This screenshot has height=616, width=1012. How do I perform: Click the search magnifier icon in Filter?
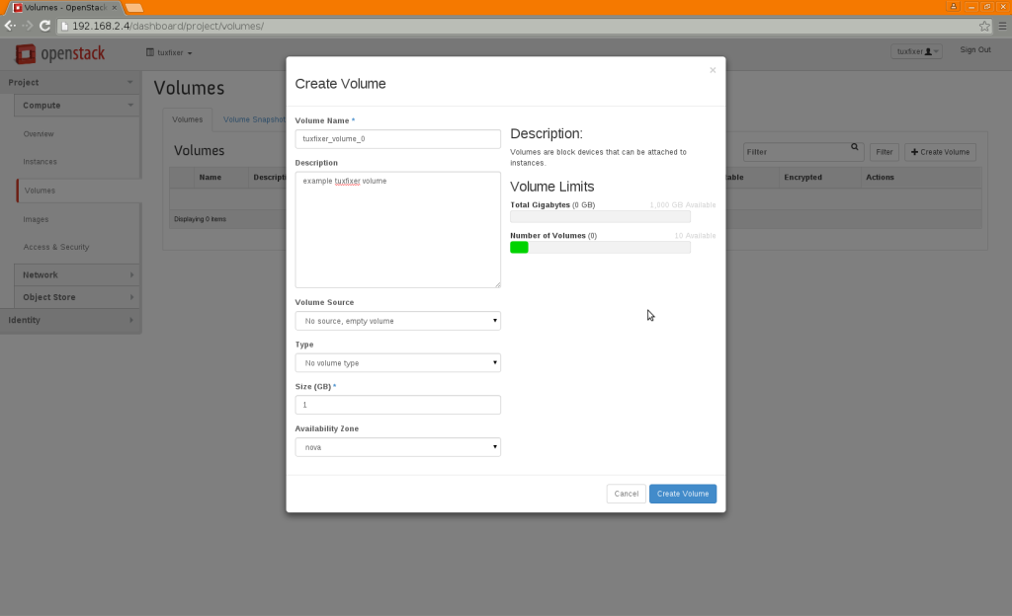(x=855, y=147)
